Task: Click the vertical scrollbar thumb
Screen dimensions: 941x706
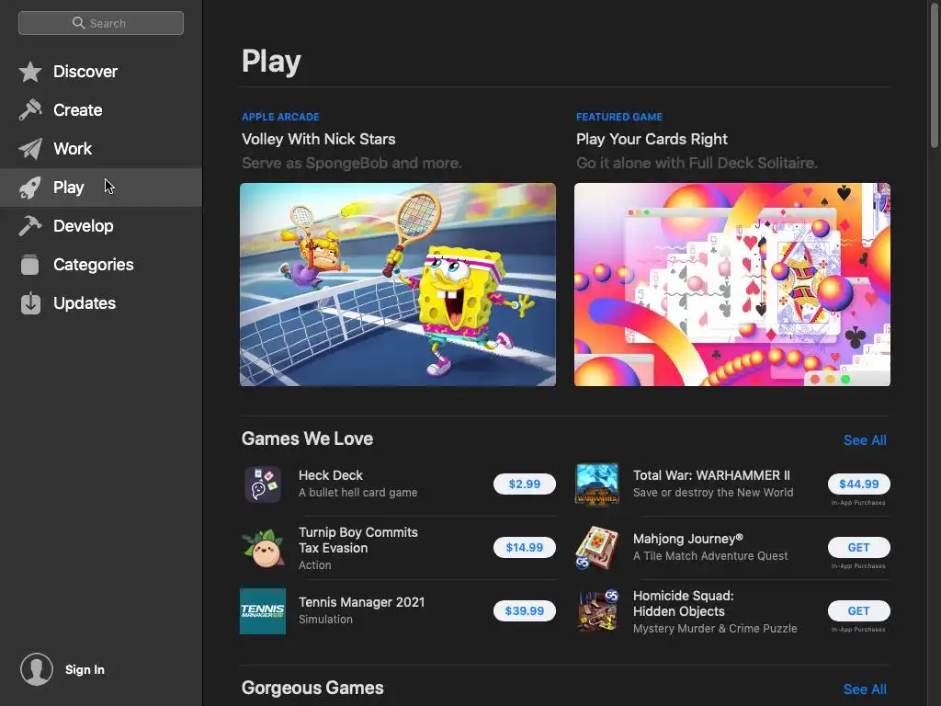Action: pyautogui.click(x=934, y=74)
